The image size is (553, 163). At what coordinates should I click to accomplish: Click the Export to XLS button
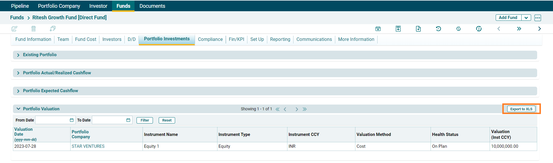click(521, 109)
